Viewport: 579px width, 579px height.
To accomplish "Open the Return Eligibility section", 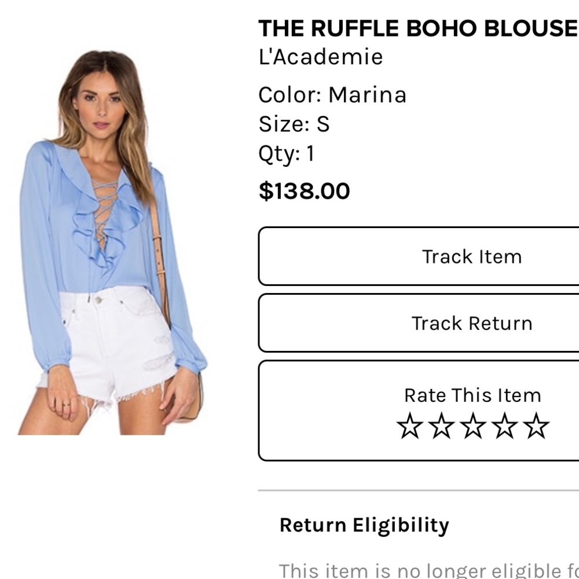I will coord(364,525).
